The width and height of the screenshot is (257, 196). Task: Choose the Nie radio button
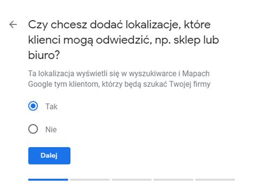coord(33,129)
